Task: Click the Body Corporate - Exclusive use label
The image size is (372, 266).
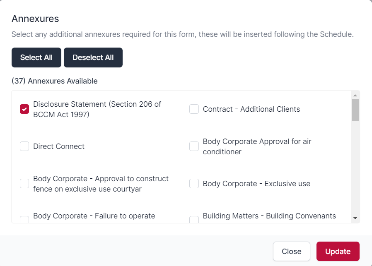Action: (256, 183)
